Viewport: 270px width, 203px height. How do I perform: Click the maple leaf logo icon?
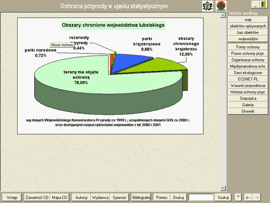coord(208,6)
